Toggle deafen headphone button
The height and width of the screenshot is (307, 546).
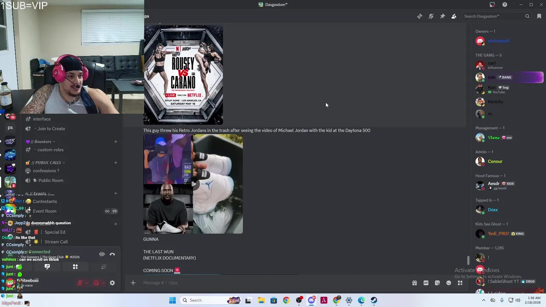[x=96, y=283]
